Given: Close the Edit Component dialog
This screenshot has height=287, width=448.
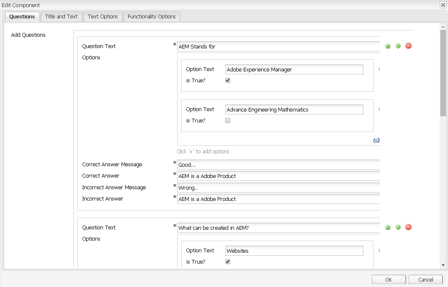Looking at the screenshot, I should (443, 5).
